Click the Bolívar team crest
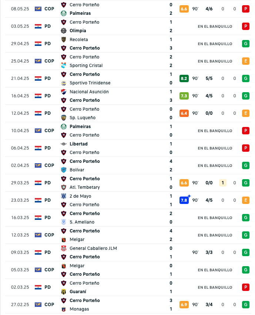 [x=64, y=170]
